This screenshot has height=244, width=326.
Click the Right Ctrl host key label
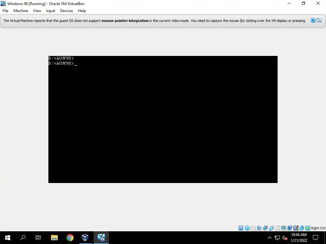(x=318, y=228)
